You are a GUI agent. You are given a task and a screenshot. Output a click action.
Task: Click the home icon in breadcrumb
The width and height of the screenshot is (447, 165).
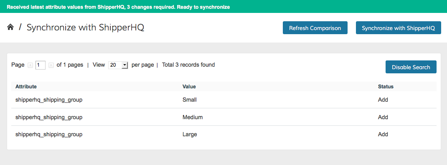tap(10, 27)
